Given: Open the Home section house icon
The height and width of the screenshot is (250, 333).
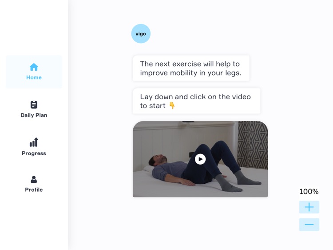Looking at the screenshot, I should [34, 67].
